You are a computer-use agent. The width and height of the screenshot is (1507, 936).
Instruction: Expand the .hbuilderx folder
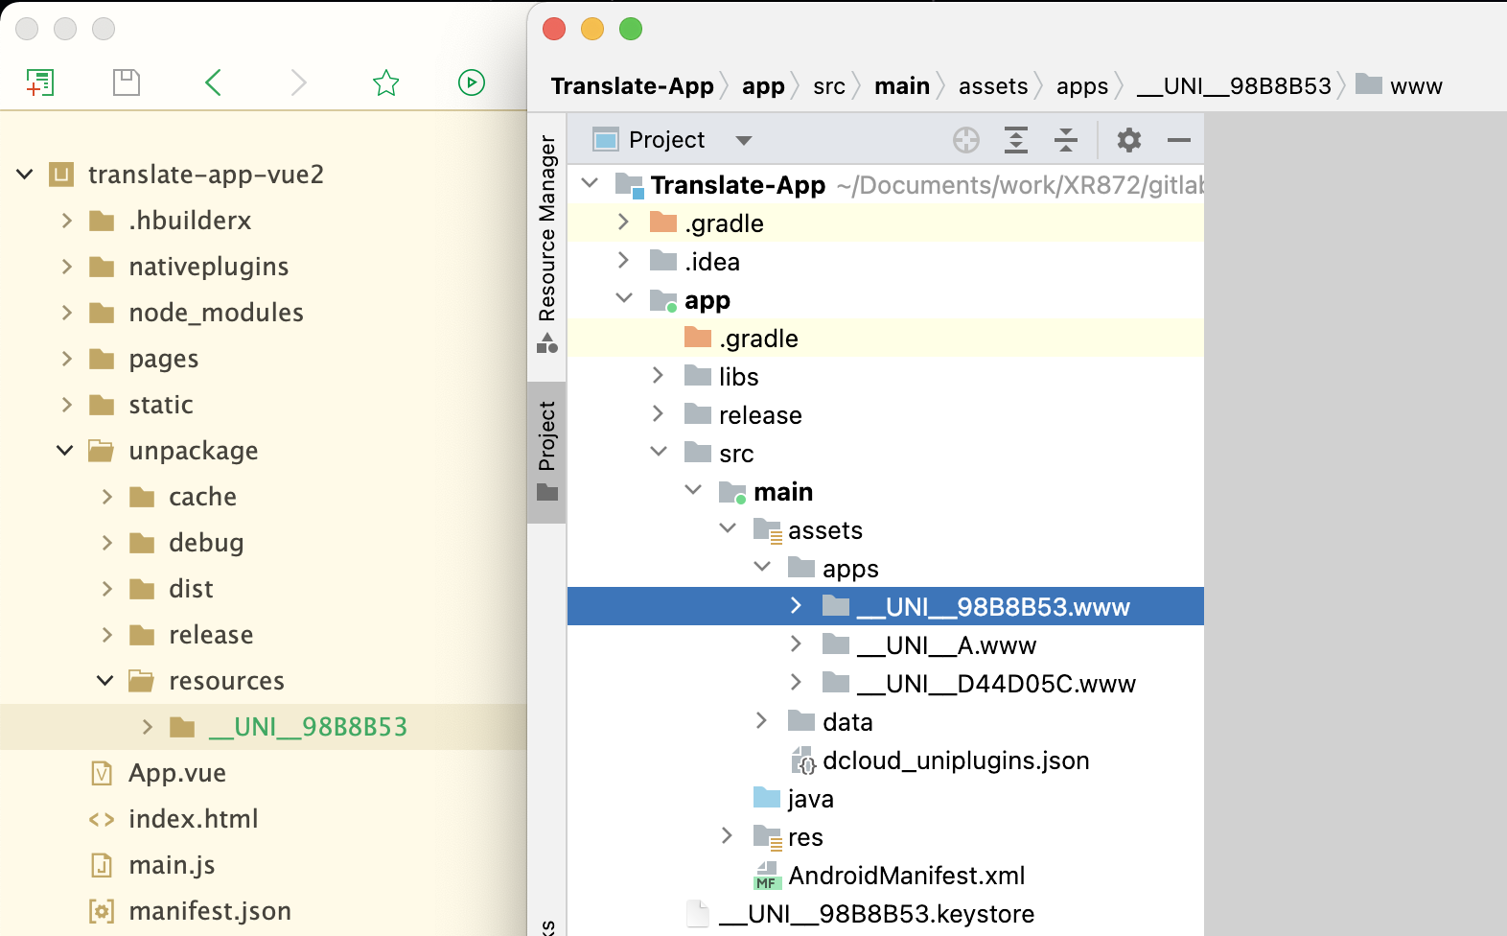(66, 221)
